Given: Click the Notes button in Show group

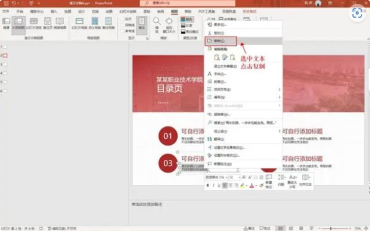Looking at the screenshot, I should click(142, 24).
